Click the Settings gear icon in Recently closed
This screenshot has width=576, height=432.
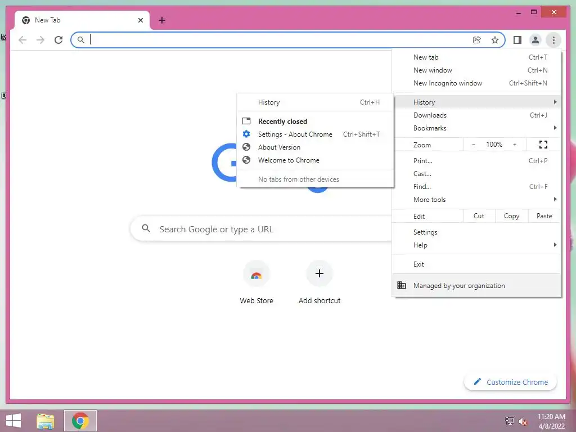click(246, 134)
